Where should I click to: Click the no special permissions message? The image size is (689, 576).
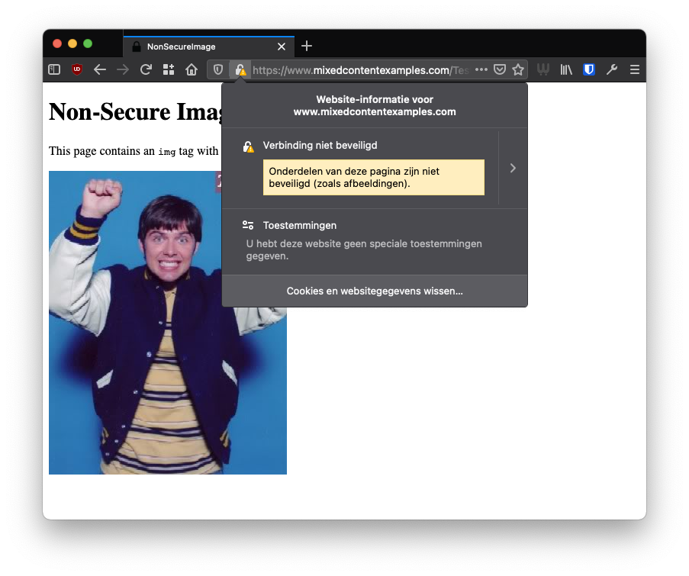click(x=364, y=249)
